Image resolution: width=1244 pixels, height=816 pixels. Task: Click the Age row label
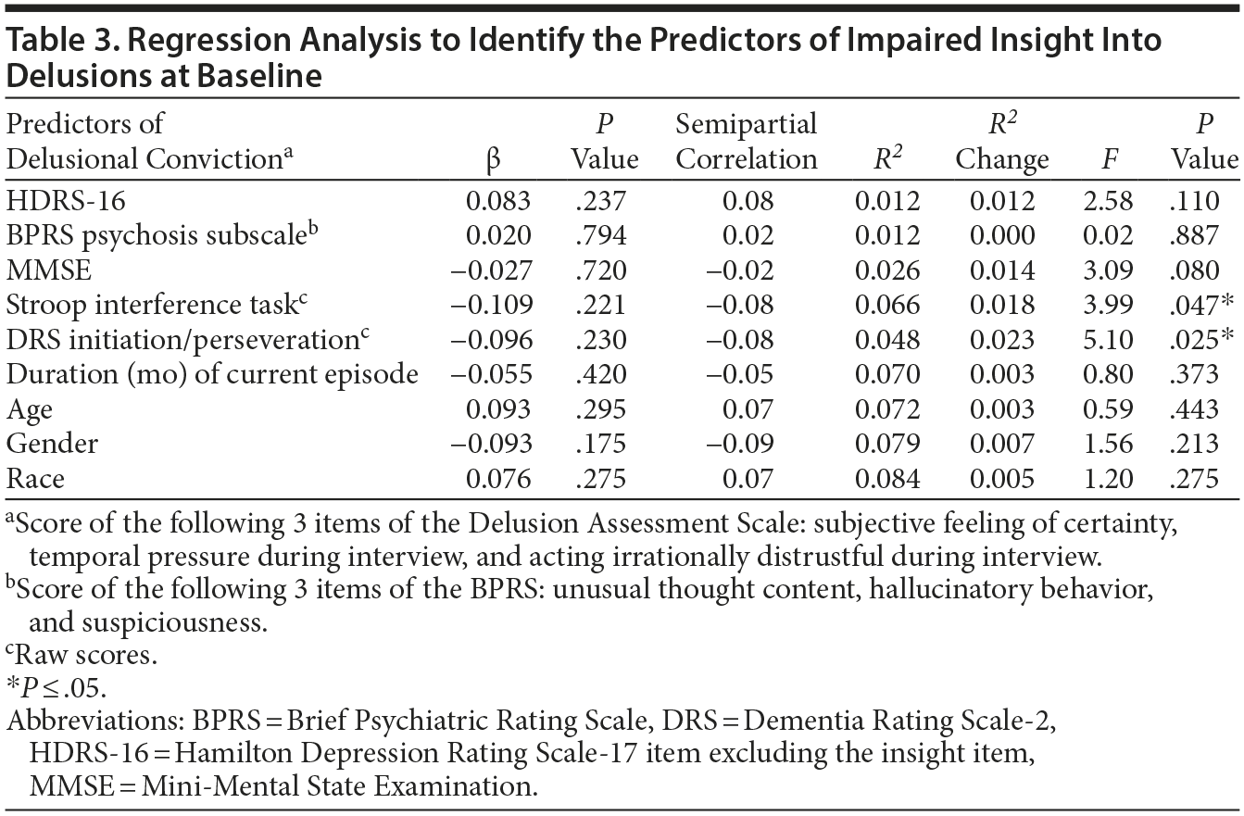point(28,409)
